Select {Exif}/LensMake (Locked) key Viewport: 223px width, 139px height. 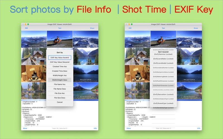(163, 59)
